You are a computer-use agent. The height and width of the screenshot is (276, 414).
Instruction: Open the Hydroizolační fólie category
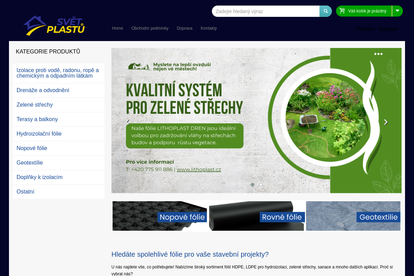[x=39, y=134]
